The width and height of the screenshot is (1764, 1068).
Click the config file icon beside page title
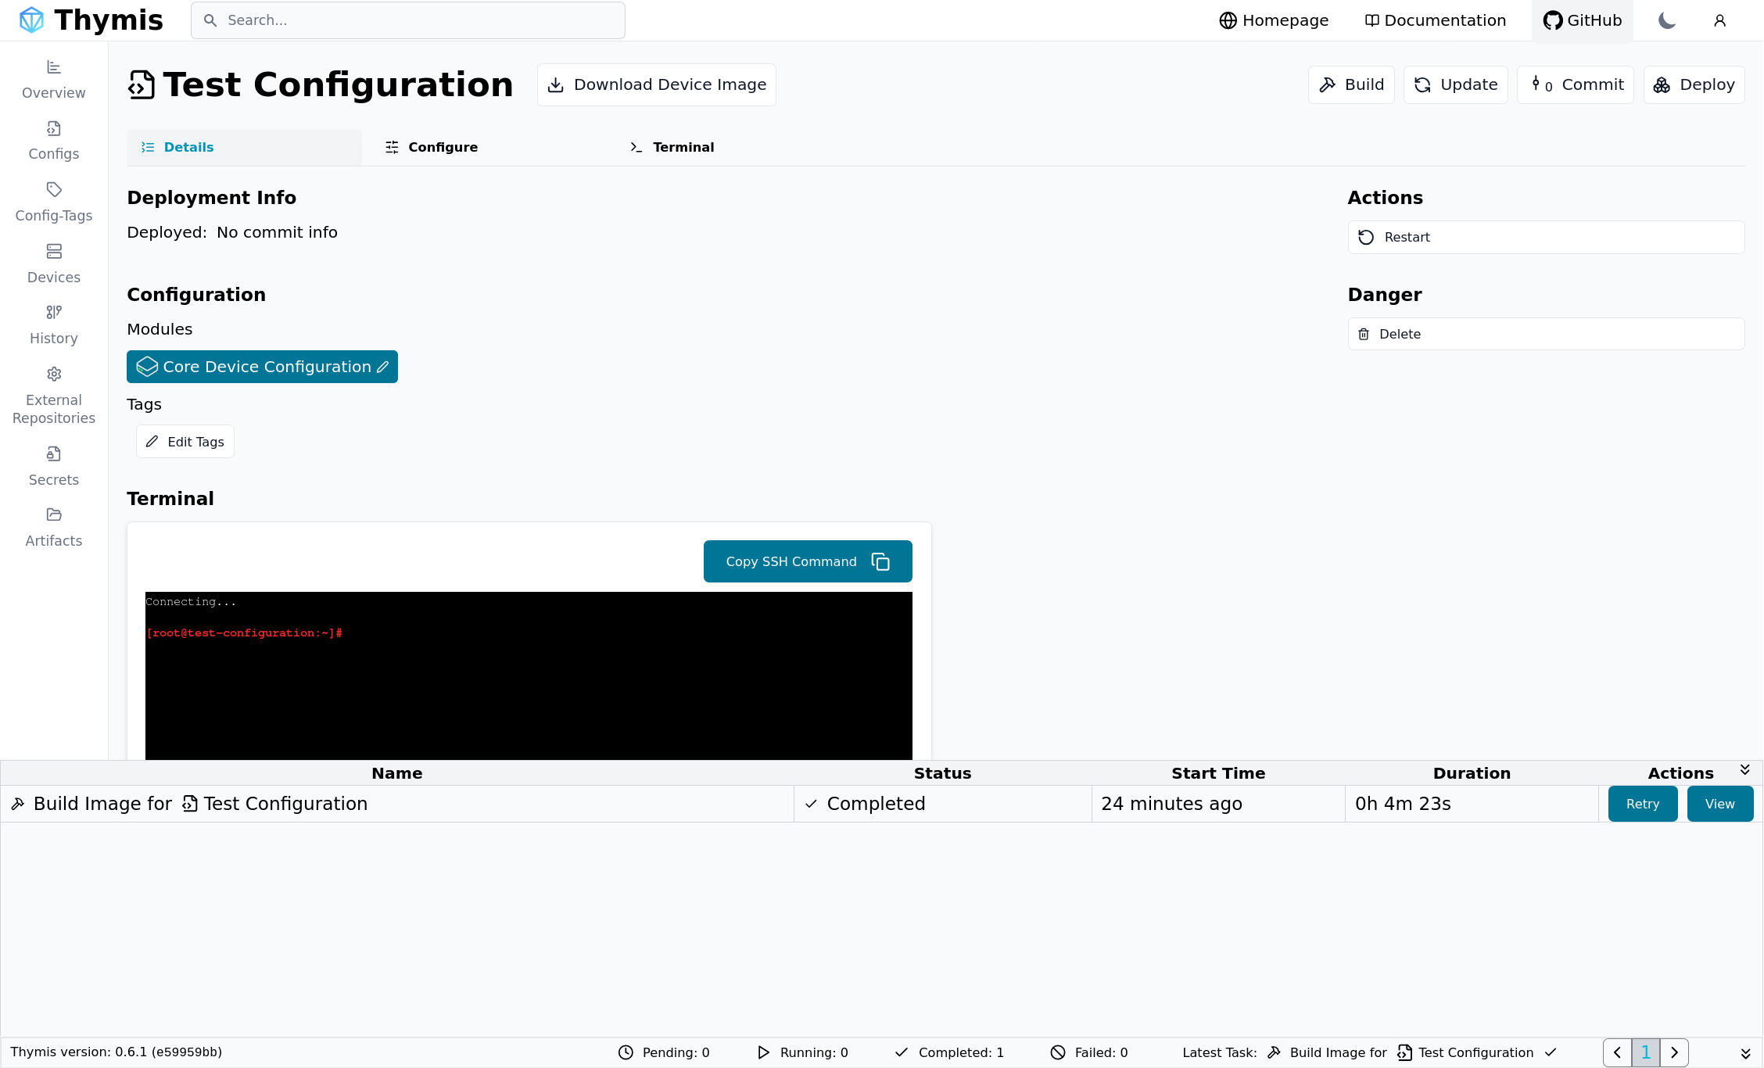click(142, 84)
